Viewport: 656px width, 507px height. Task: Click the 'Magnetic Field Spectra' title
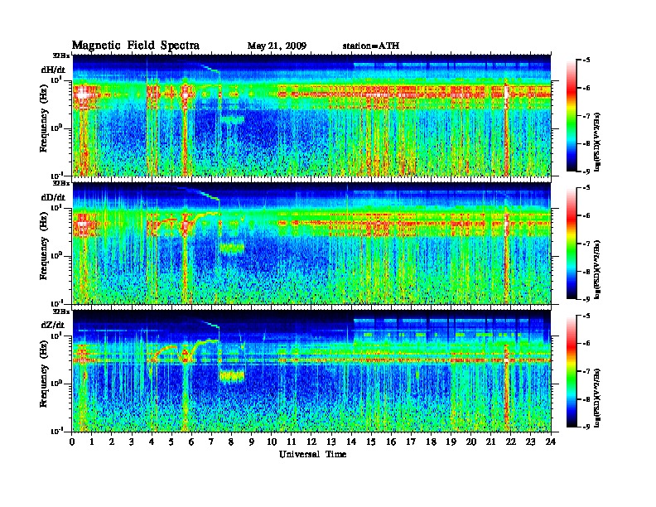point(136,46)
